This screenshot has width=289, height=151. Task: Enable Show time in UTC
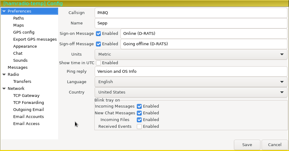pos(98,63)
